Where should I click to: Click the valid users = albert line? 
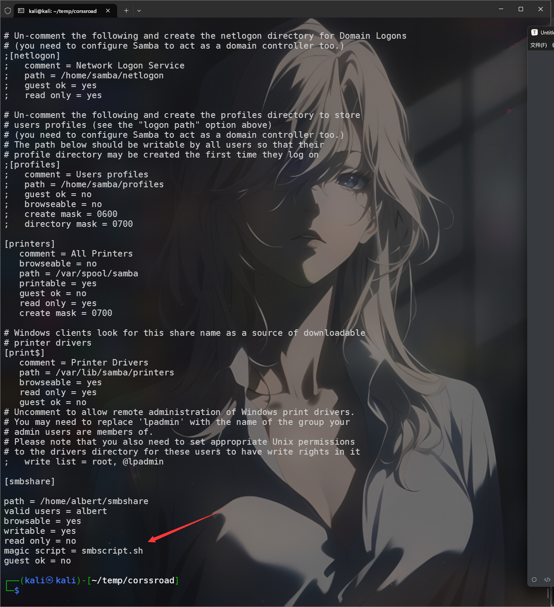55,511
